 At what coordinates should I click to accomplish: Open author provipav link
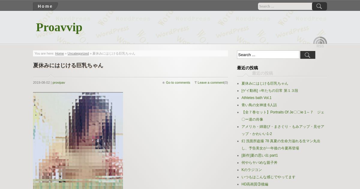[59, 82]
